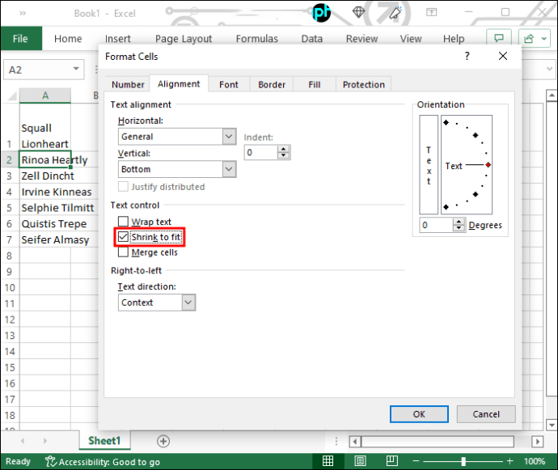The height and width of the screenshot is (470, 558).
Task: Uncheck the Shrink to fit checkbox
Action: pyautogui.click(x=123, y=237)
